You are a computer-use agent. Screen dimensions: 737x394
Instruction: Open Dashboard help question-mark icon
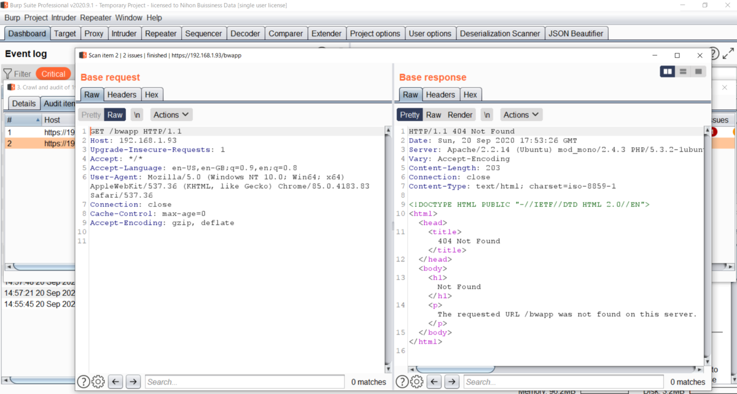714,54
